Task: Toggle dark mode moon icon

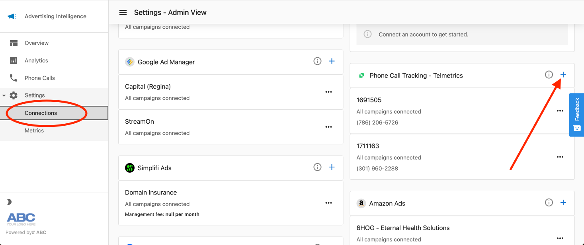Action: (9, 202)
